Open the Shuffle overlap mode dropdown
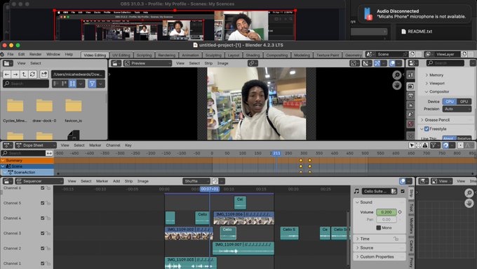Image resolution: width=477 pixels, height=269 pixels. 196,181
